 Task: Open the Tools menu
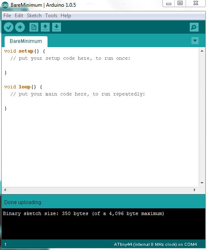point(51,16)
